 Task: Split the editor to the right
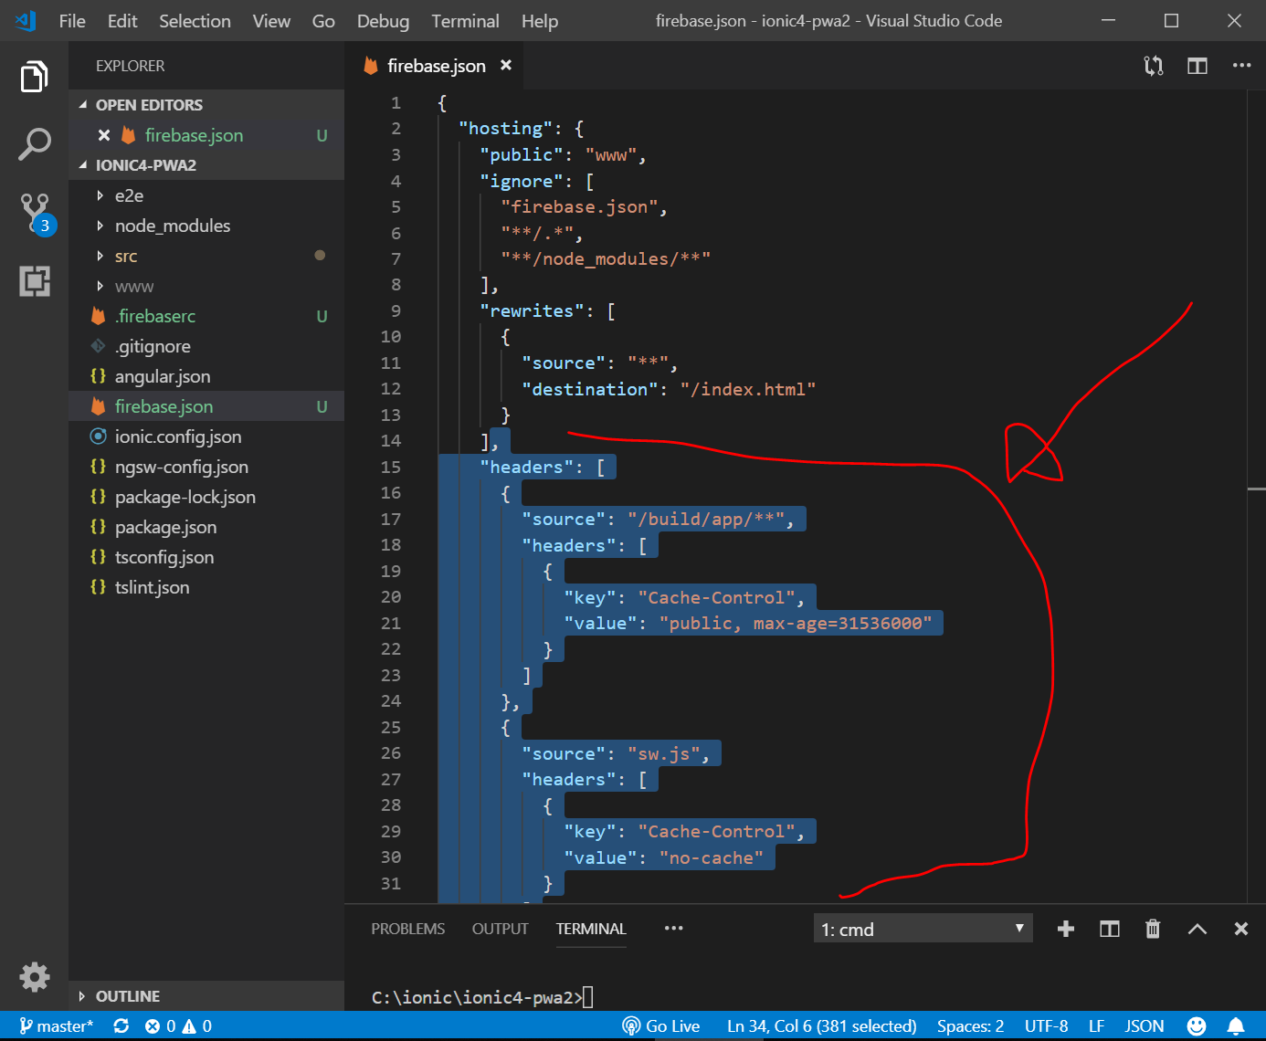pos(1197,66)
